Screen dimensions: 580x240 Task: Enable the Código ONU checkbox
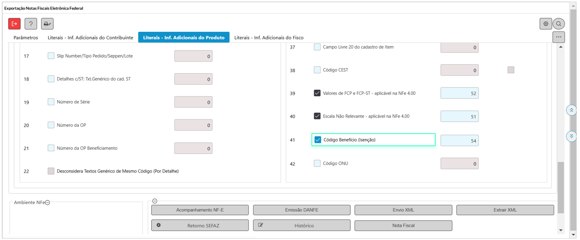pyautogui.click(x=317, y=163)
